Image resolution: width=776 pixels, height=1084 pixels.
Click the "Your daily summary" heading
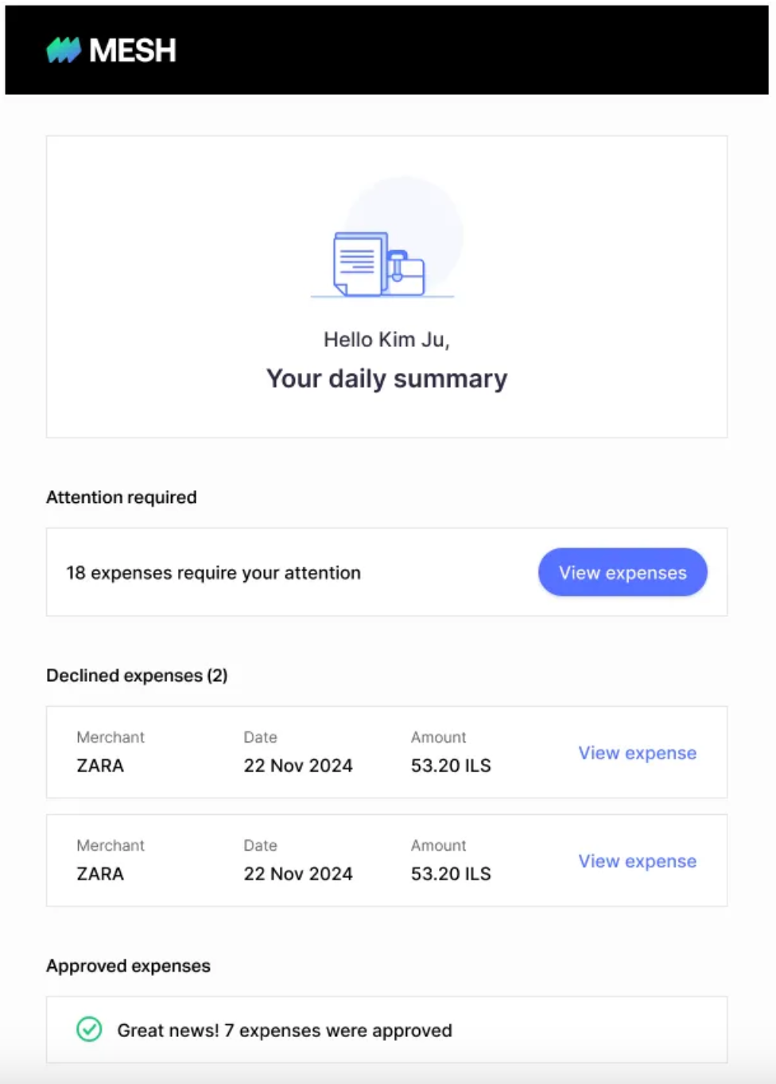point(386,379)
